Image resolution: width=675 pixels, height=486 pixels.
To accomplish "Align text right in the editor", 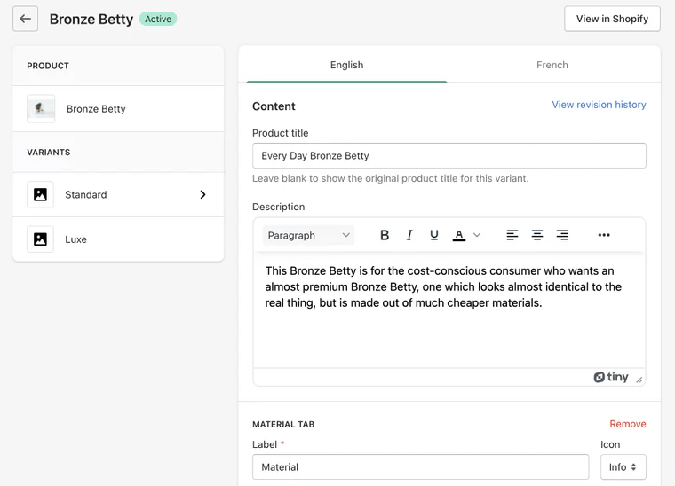I will click(562, 235).
